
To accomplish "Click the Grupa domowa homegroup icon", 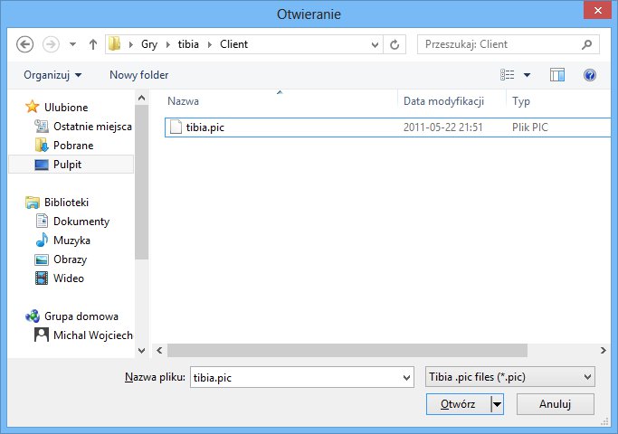I will (x=33, y=316).
